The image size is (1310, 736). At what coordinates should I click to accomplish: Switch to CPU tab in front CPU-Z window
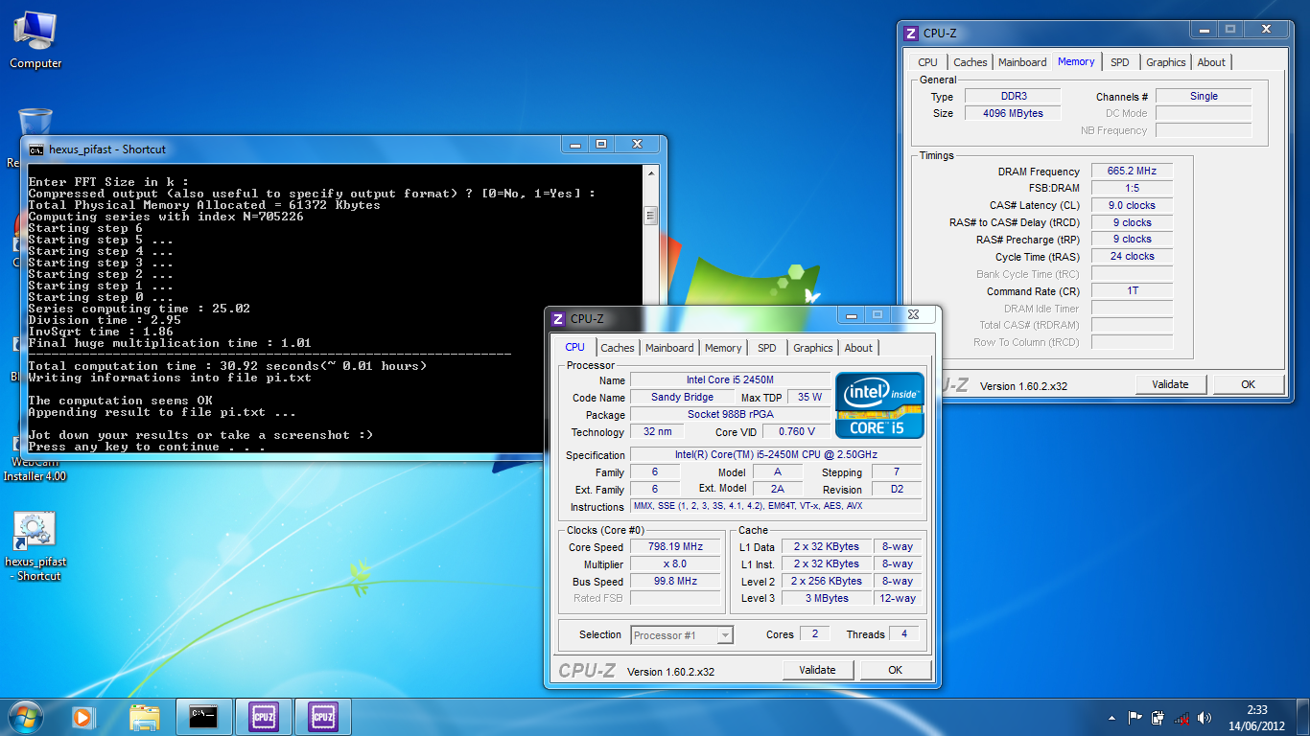click(x=575, y=347)
